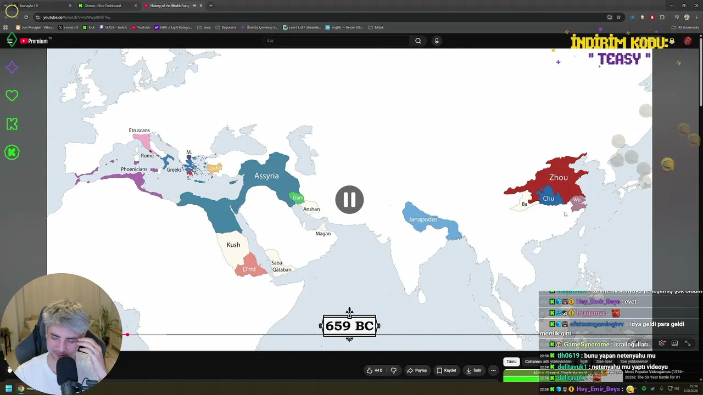This screenshot has width=703, height=395.
Task: Open the video player settings gear
Action: 662,343
